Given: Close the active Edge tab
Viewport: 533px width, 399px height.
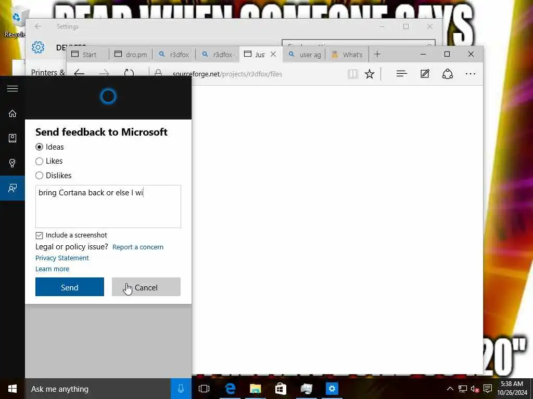Looking at the screenshot, I should tap(273, 54).
